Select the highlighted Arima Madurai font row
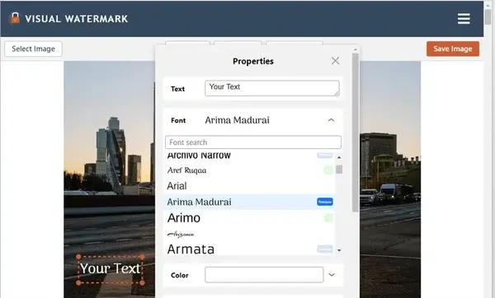The image size is (495, 298). coord(249,202)
